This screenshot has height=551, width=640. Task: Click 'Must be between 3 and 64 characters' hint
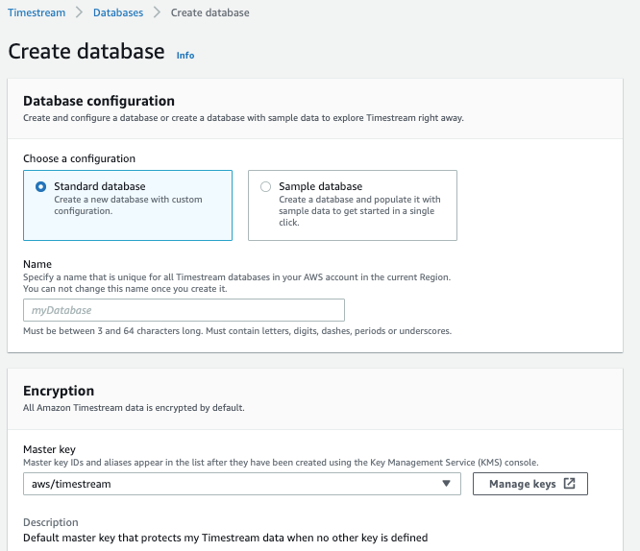point(237,331)
